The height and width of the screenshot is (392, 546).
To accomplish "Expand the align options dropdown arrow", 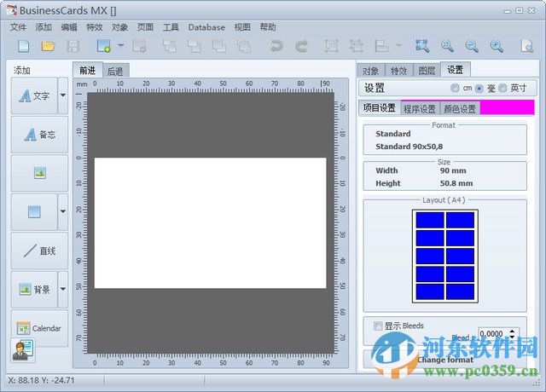I will (x=398, y=45).
